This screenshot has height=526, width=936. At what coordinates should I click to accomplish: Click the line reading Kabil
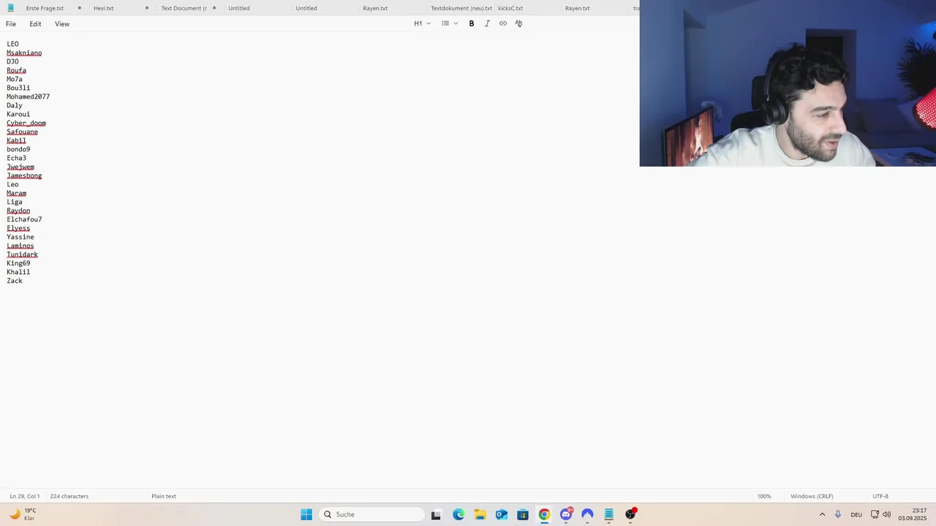pyautogui.click(x=16, y=141)
